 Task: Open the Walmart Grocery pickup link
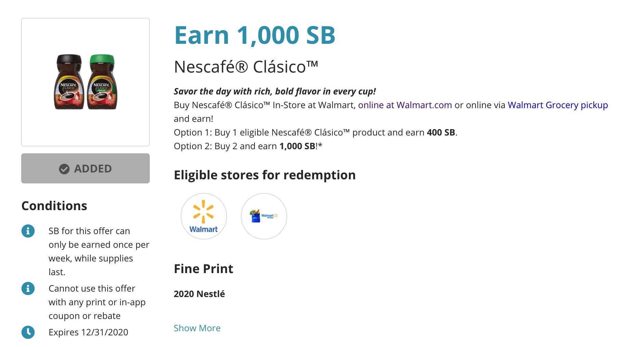557,105
